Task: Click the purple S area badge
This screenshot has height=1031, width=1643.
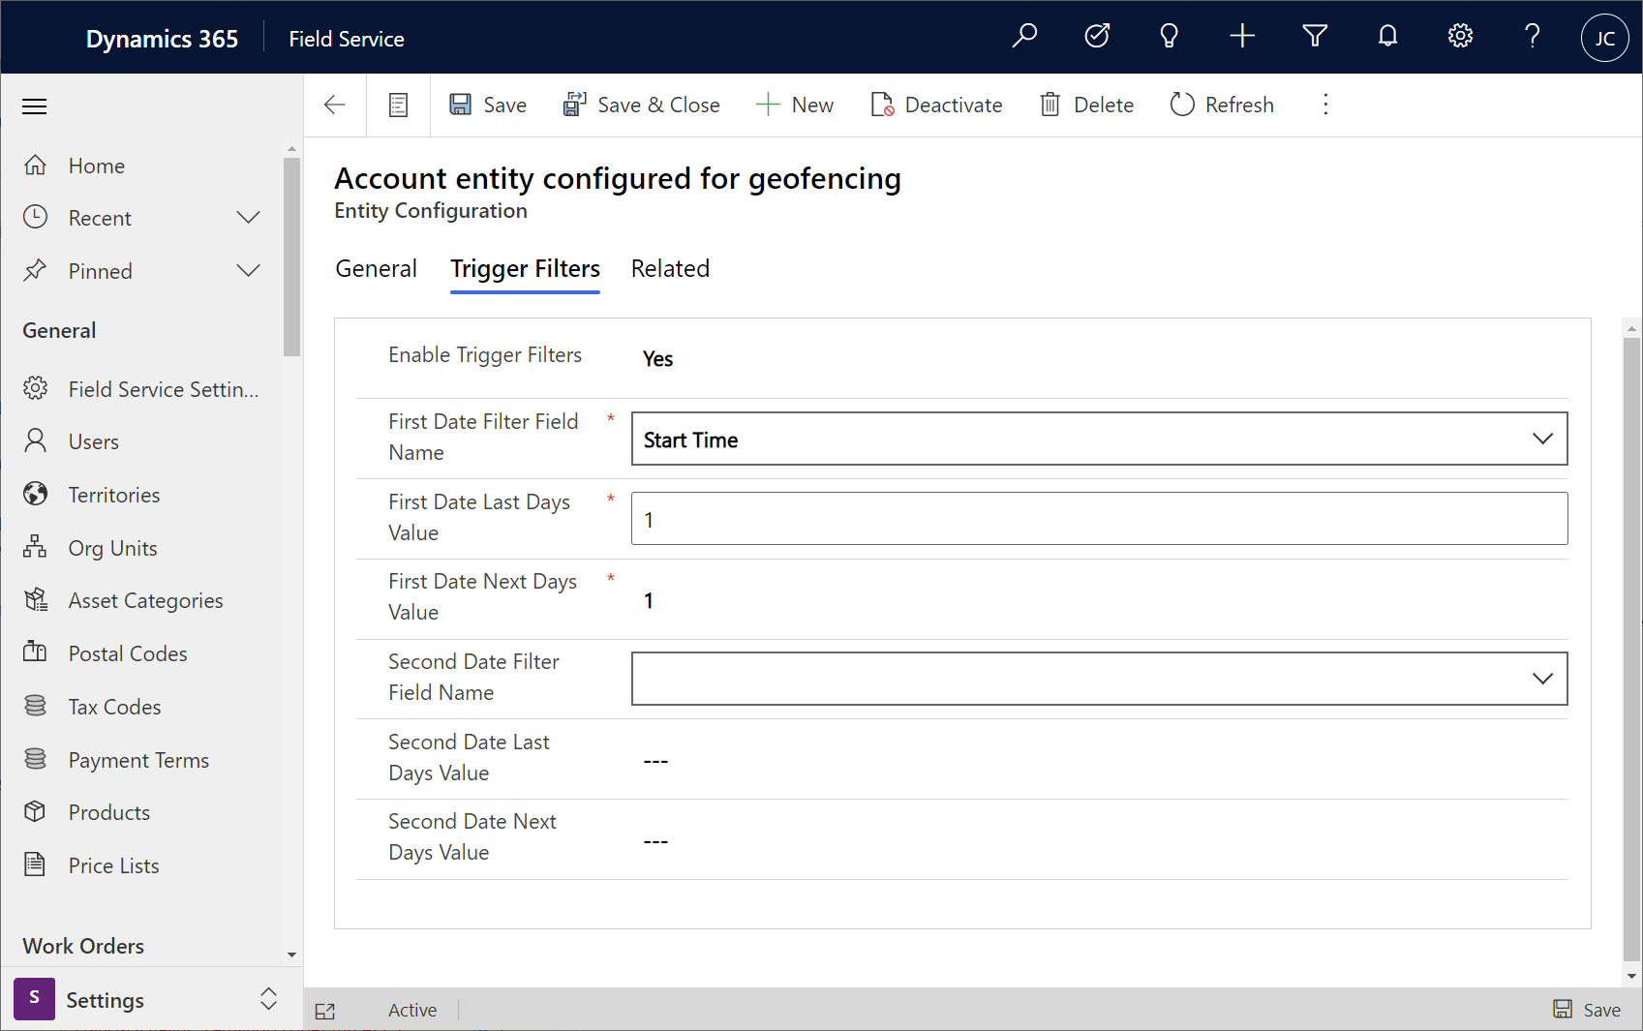Action: 34,998
